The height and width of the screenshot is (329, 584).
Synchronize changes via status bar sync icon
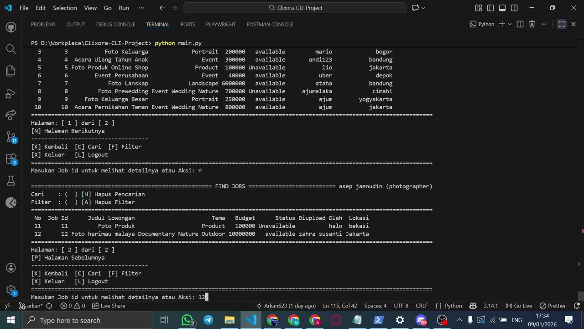coord(49,306)
